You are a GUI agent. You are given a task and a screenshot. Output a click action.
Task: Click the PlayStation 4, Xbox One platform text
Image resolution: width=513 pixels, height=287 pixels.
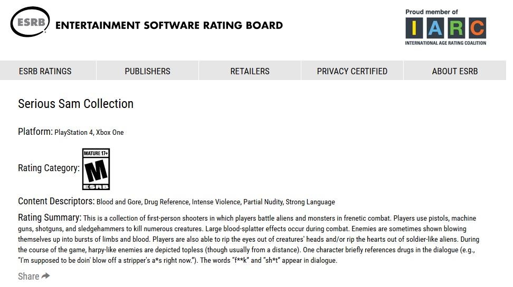click(x=89, y=132)
